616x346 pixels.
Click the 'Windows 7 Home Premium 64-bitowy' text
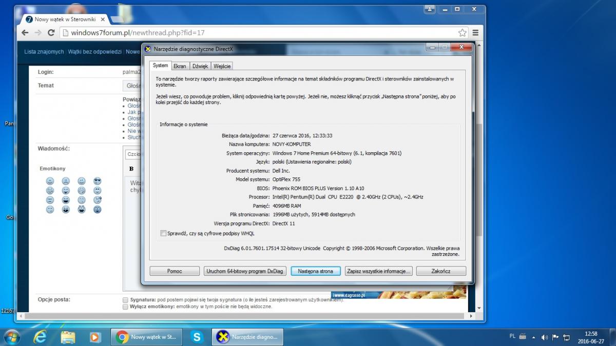(x=337, y=153)
